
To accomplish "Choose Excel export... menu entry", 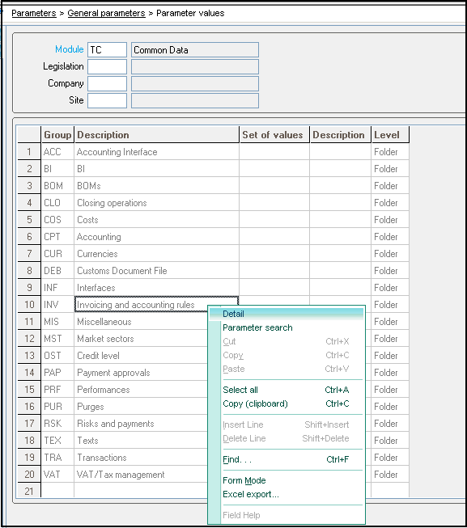I will (251, 494).
